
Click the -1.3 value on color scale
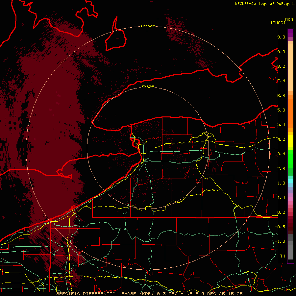click(x=280, y=241)
